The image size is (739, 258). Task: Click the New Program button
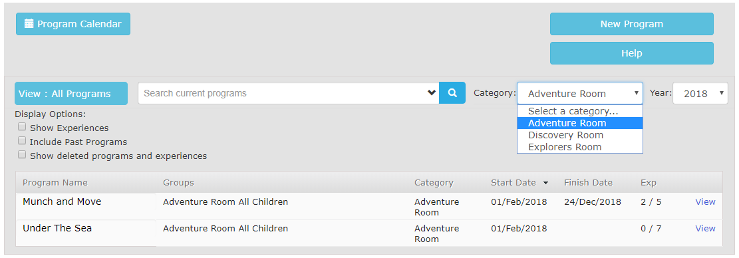coord(631,24)
